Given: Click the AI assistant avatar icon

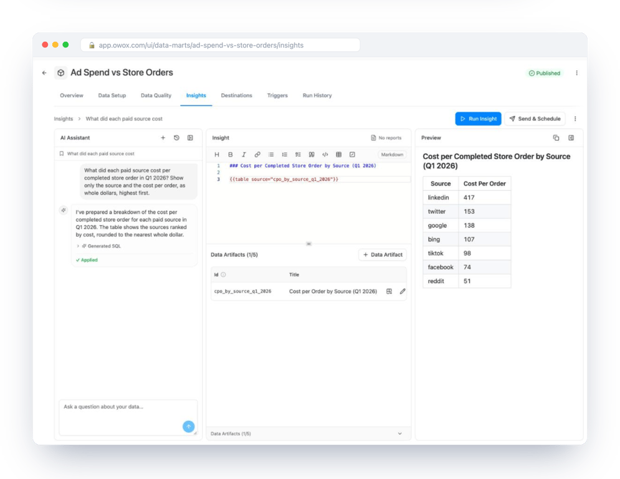Looking at the screenshot, I should tap(64, 210).
